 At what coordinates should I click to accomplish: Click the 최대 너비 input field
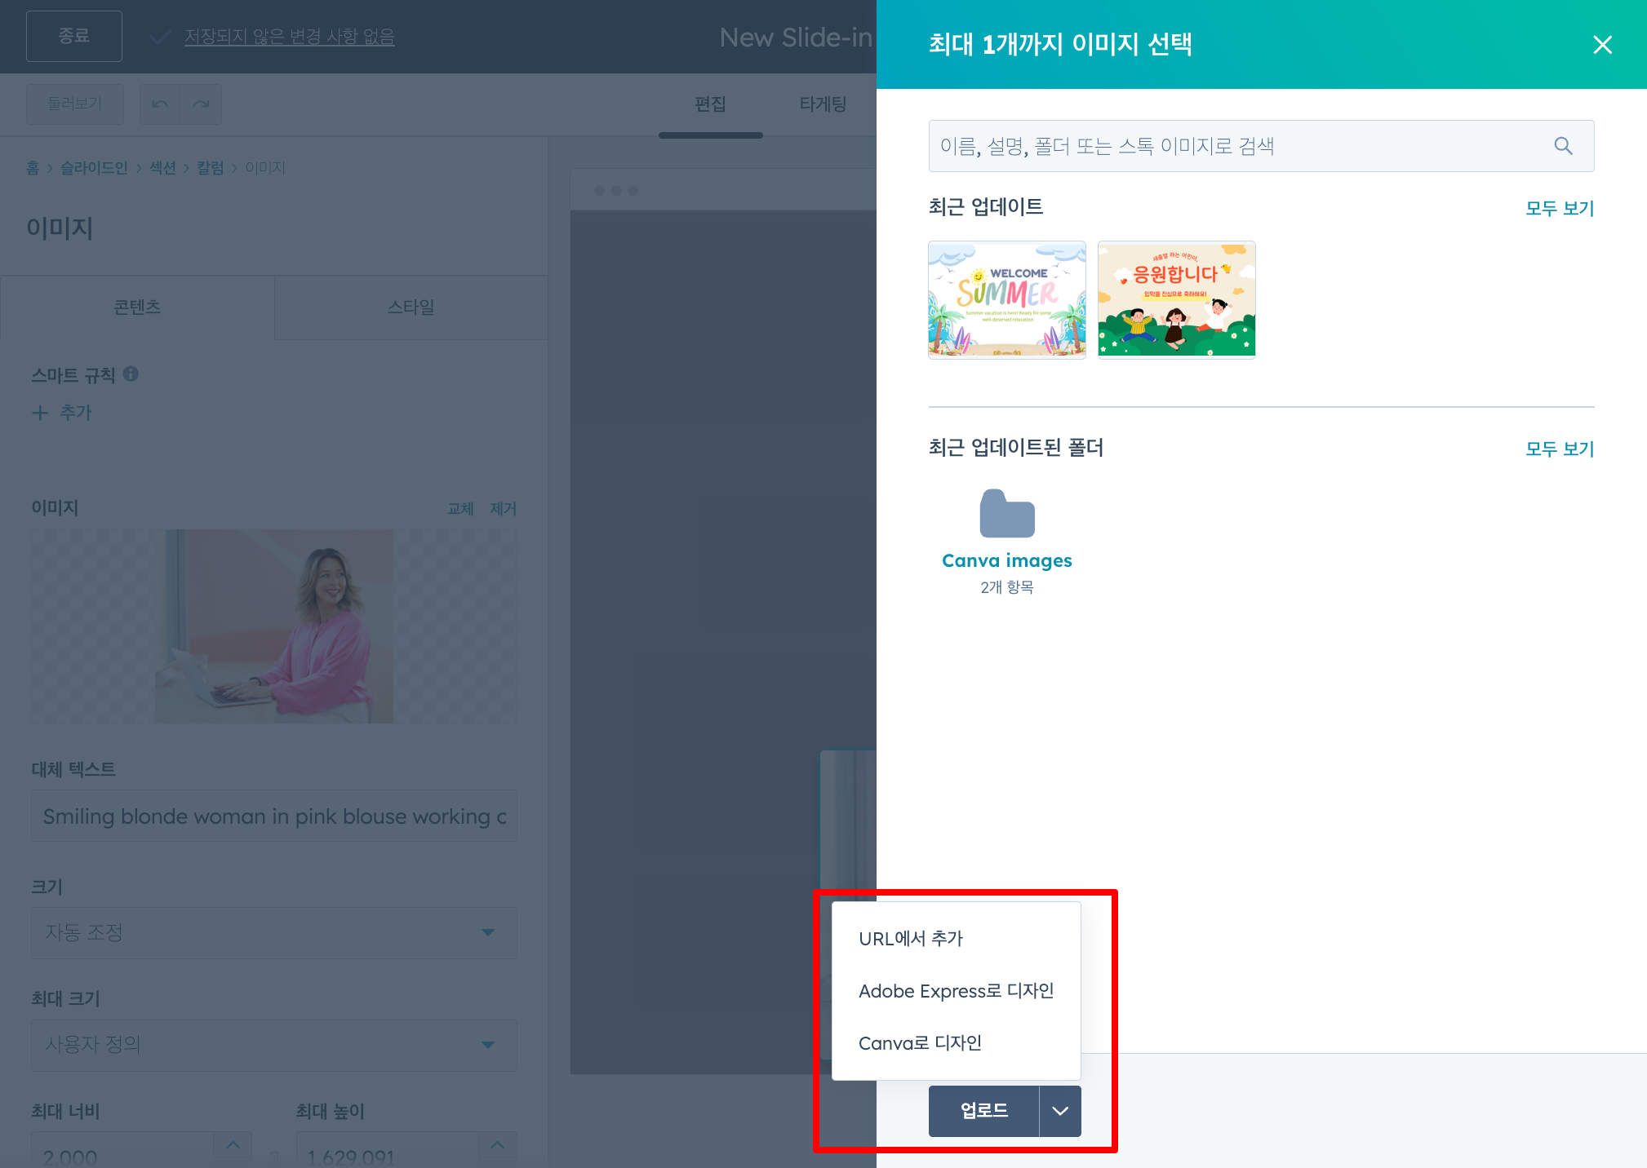point(122,1150)
